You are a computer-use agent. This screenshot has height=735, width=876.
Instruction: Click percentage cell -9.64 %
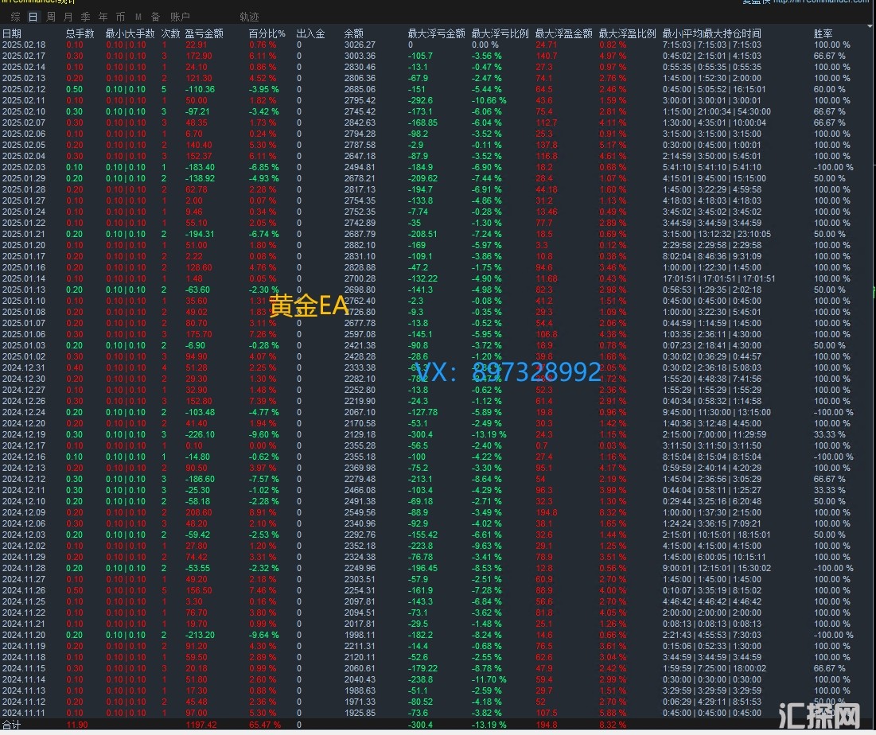263,635
